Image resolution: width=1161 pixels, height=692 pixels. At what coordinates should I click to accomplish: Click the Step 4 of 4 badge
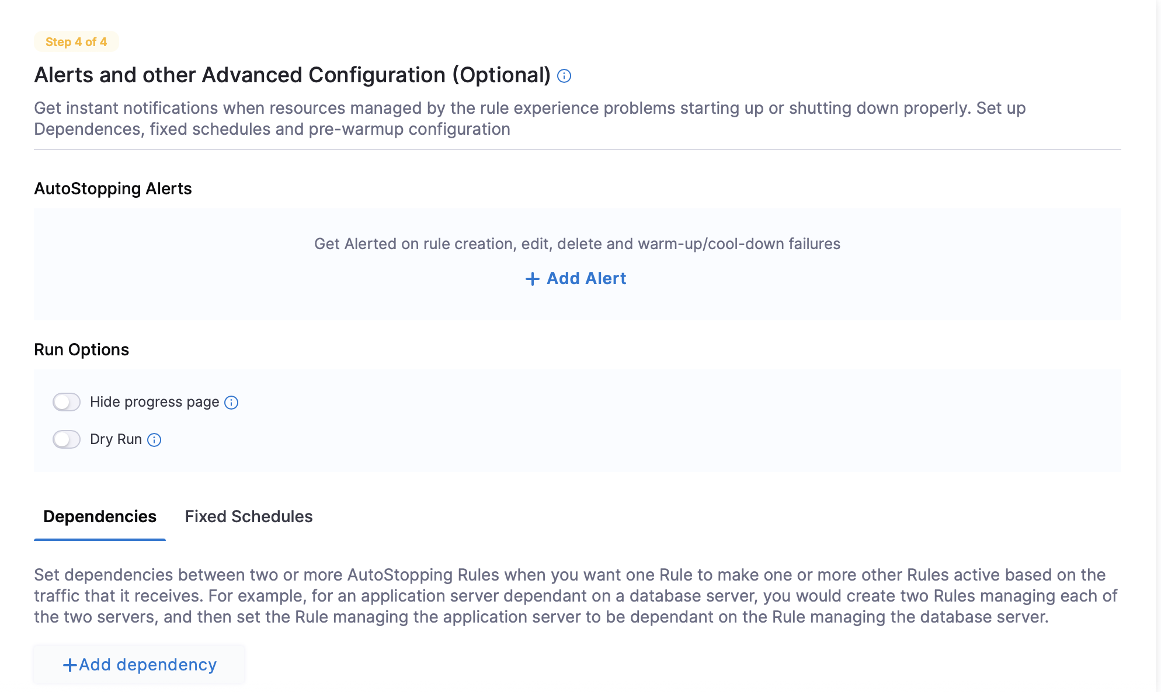click(x=77, y=42)
